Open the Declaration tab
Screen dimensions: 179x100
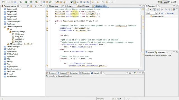(x=73, y=73)
